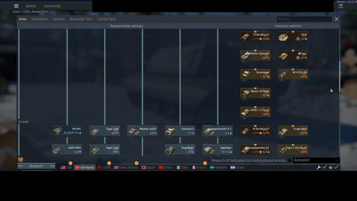
Task: Select the Pz.Bef.Wg.IV J premium tank
Action: coord(255,37)
